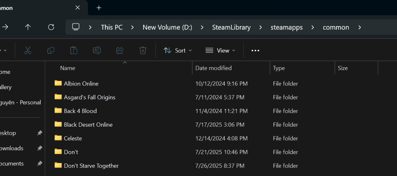Expand chevron after This PC
397x176 pixels.
coord(132,27)
